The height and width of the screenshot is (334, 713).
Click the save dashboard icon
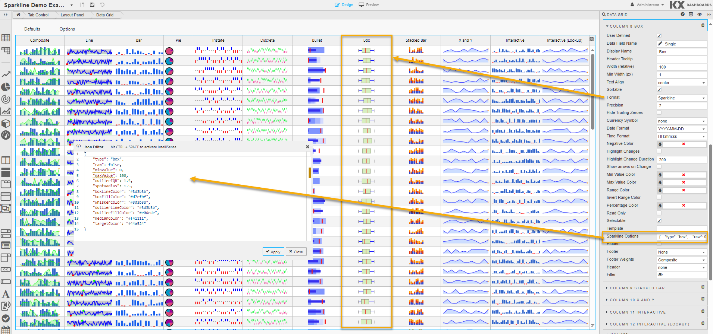pyautogui.click(x=92, y=5)
